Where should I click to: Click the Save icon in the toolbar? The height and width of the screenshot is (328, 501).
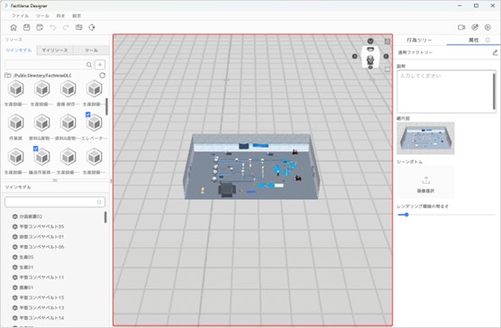(x=26, y=27)
